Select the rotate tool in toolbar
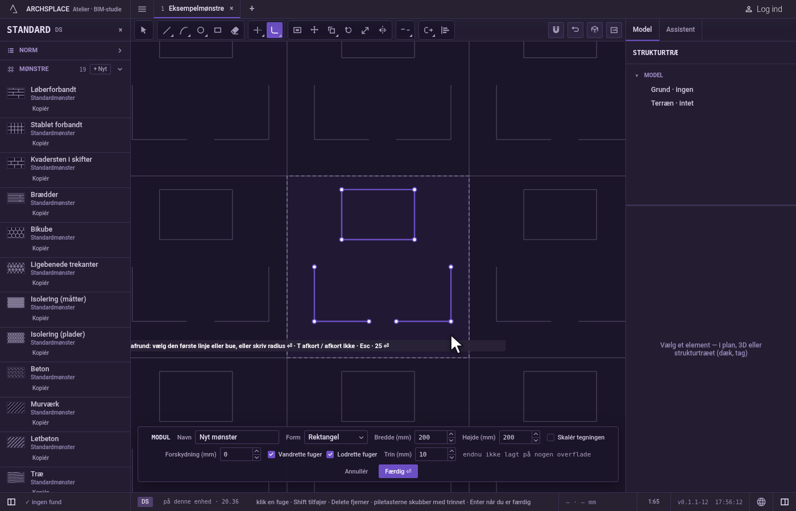Viewport: 796px width, 511px height. pyautogui.click(x=349, y=30)
